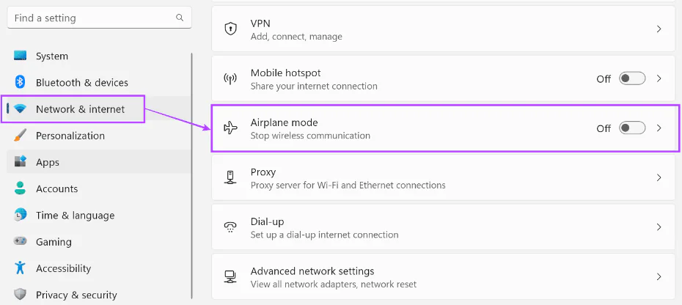Viewport: 682px width, 305px height.
Task: Focus the Find a setting search box
Action: 92,18
